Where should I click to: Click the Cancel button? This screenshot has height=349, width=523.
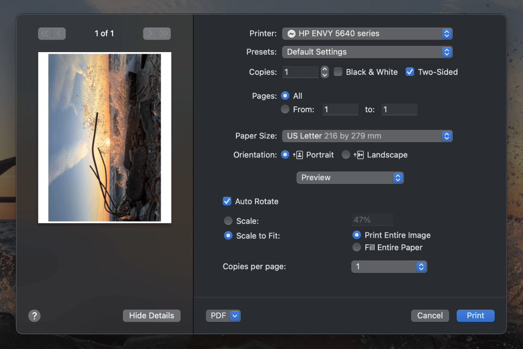(x=430, y=316)
